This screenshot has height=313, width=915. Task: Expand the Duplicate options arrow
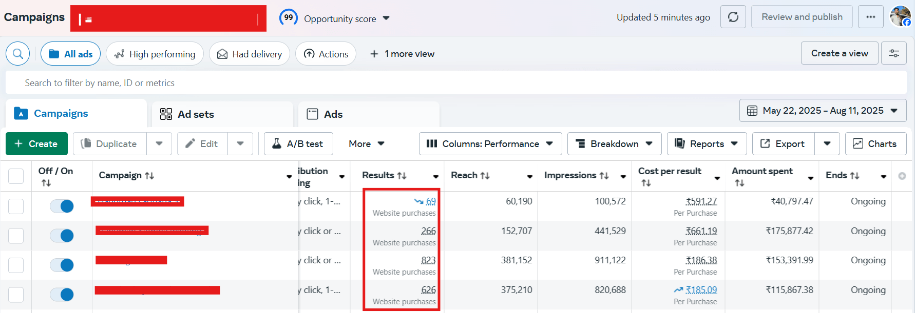pos(159,144)
